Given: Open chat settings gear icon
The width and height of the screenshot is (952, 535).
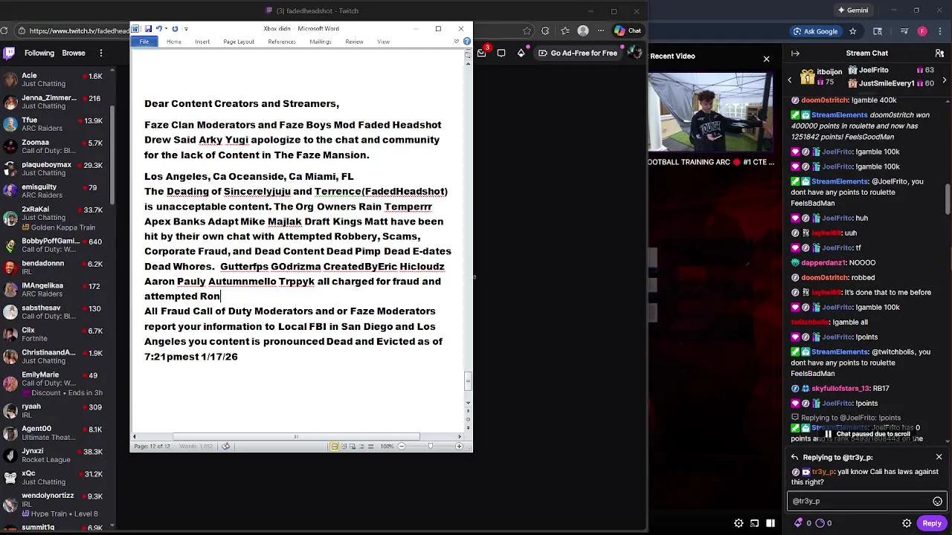Looking at the screenshot, I should pyautogui.click(x=907, y=523).
